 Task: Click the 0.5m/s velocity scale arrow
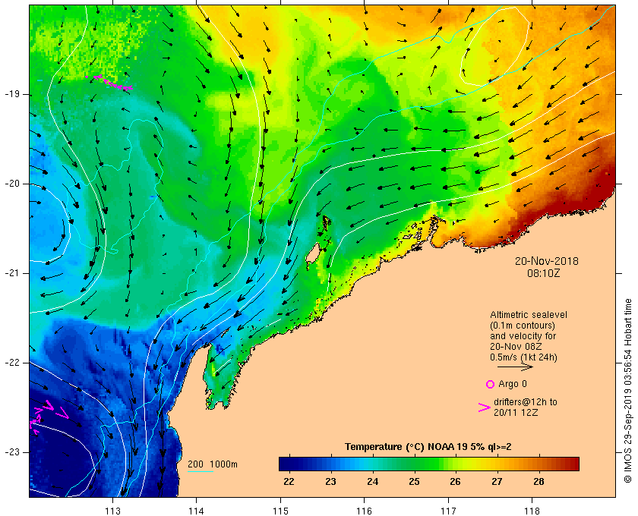pyautogui.click(x=515, y=367)
